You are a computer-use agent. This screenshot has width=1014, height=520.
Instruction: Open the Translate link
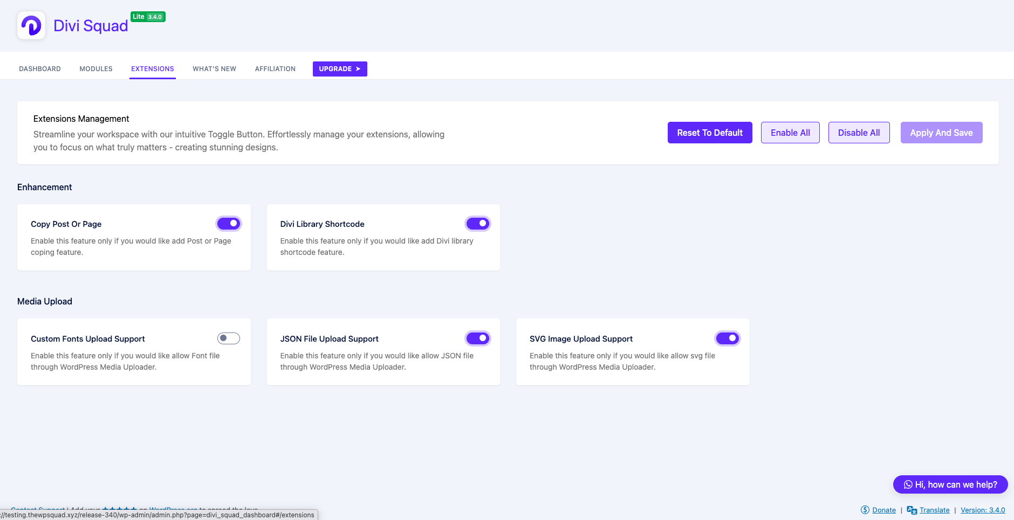coord(935,510)
